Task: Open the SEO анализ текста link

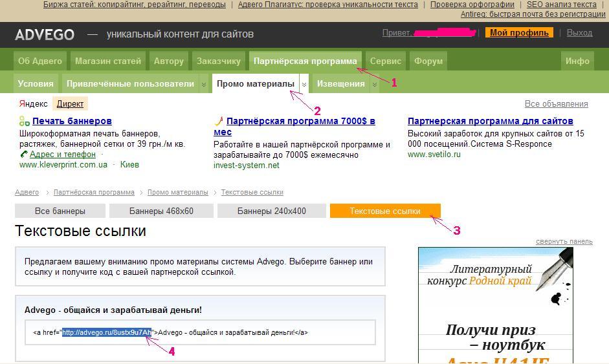Action: click(562, 5)
